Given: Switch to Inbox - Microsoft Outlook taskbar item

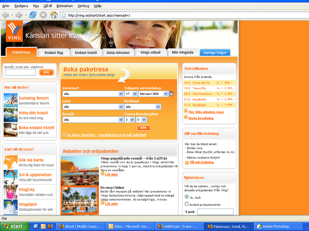Looking at the screenshot, I should click(x=130, y=226).
